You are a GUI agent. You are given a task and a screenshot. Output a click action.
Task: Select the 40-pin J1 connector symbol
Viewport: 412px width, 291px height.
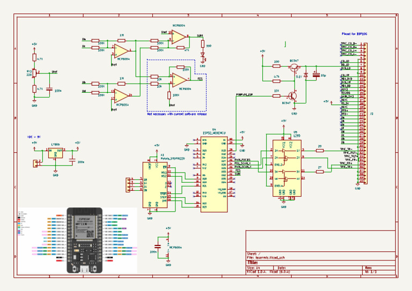pos(365,114)
